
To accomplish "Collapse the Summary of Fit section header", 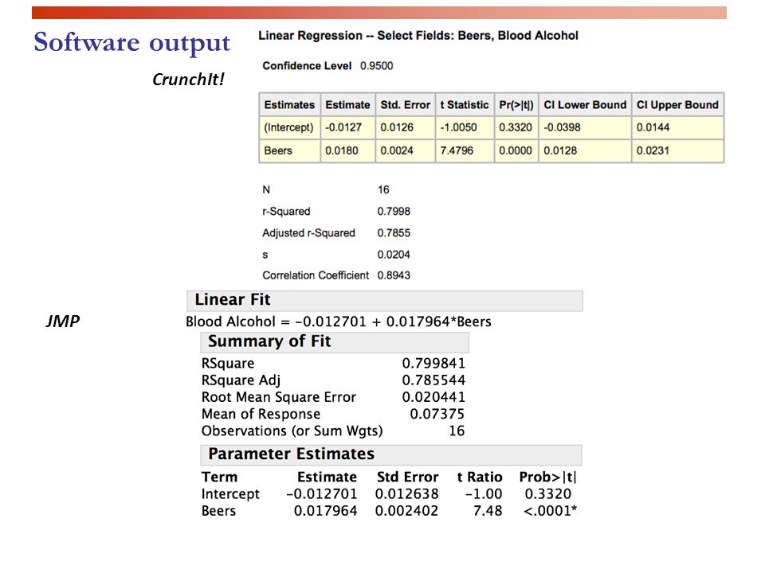I will point(335,342).
